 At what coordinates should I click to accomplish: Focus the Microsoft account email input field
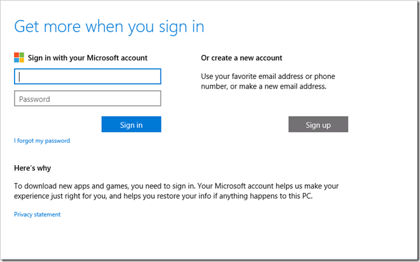(x=87, y=76)
